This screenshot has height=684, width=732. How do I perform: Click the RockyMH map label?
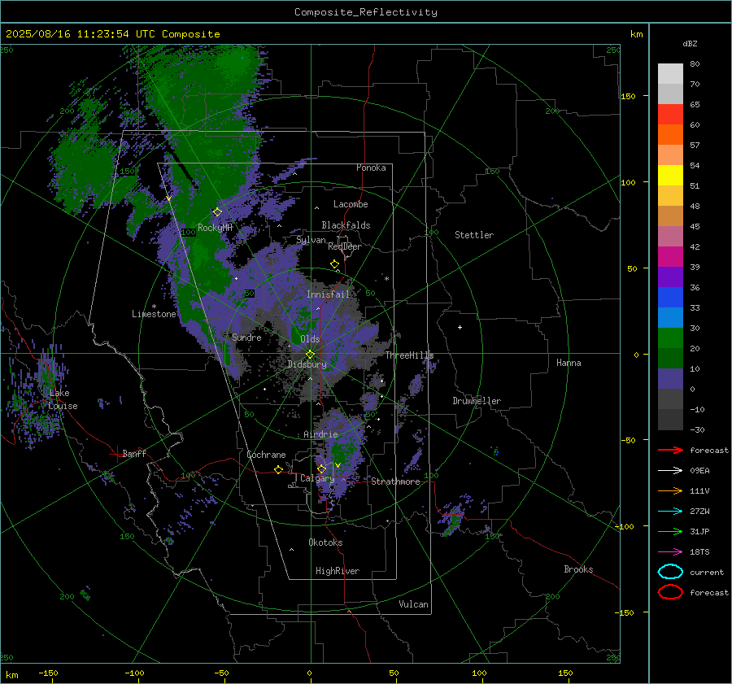pos(215,228)
